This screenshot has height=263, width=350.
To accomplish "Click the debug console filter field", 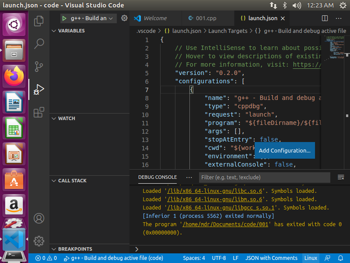I will 264,178.
